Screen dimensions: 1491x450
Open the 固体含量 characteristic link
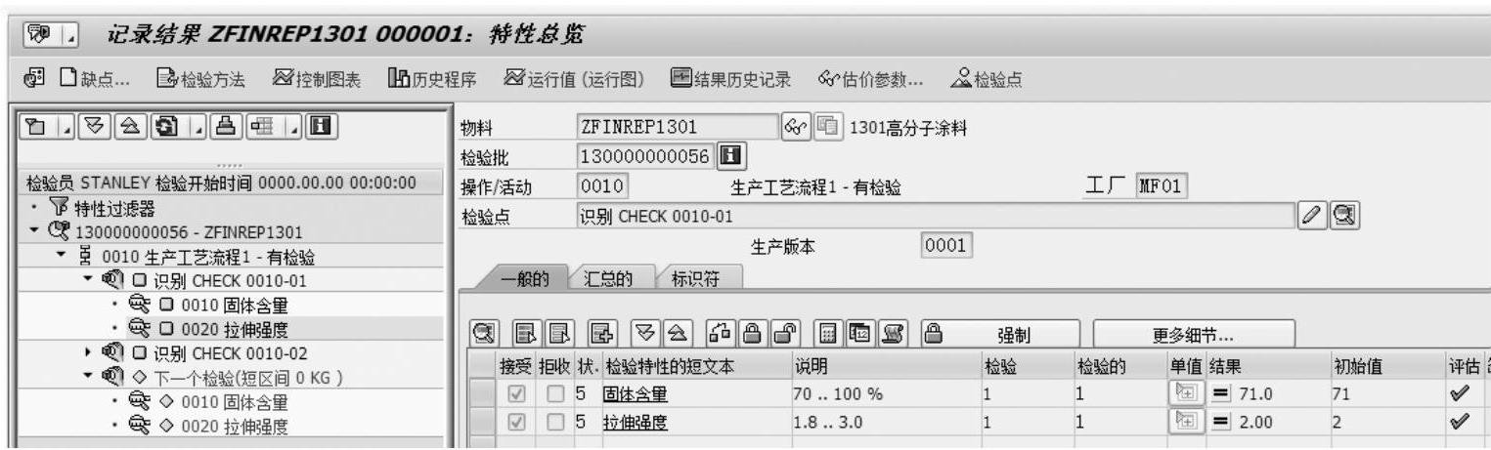[x=636, y=394]
